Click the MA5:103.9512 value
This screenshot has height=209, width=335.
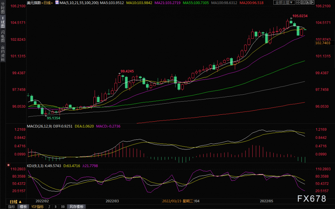click(112, 3)
